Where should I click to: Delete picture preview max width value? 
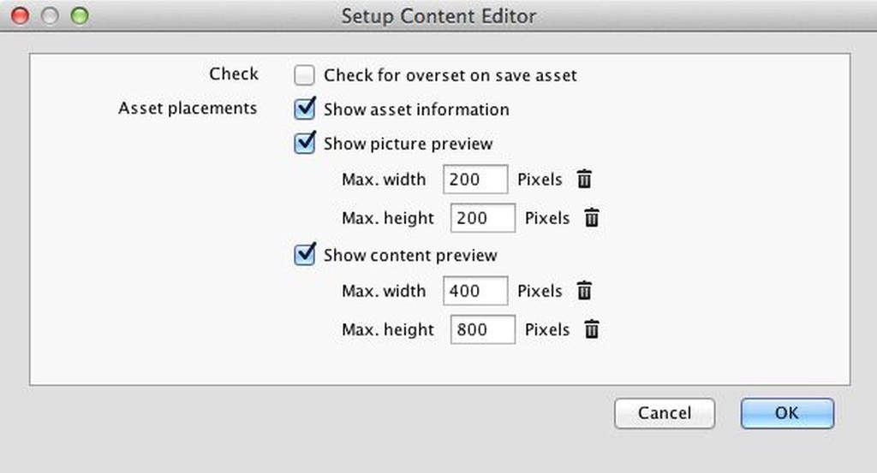click(x=584, y=180)
